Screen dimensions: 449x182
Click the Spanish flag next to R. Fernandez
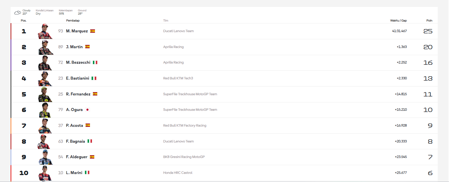click(x=95, y=94)
